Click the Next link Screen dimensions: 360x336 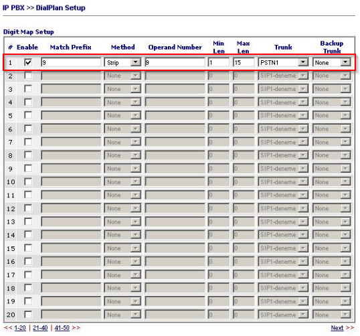[337, 328]
